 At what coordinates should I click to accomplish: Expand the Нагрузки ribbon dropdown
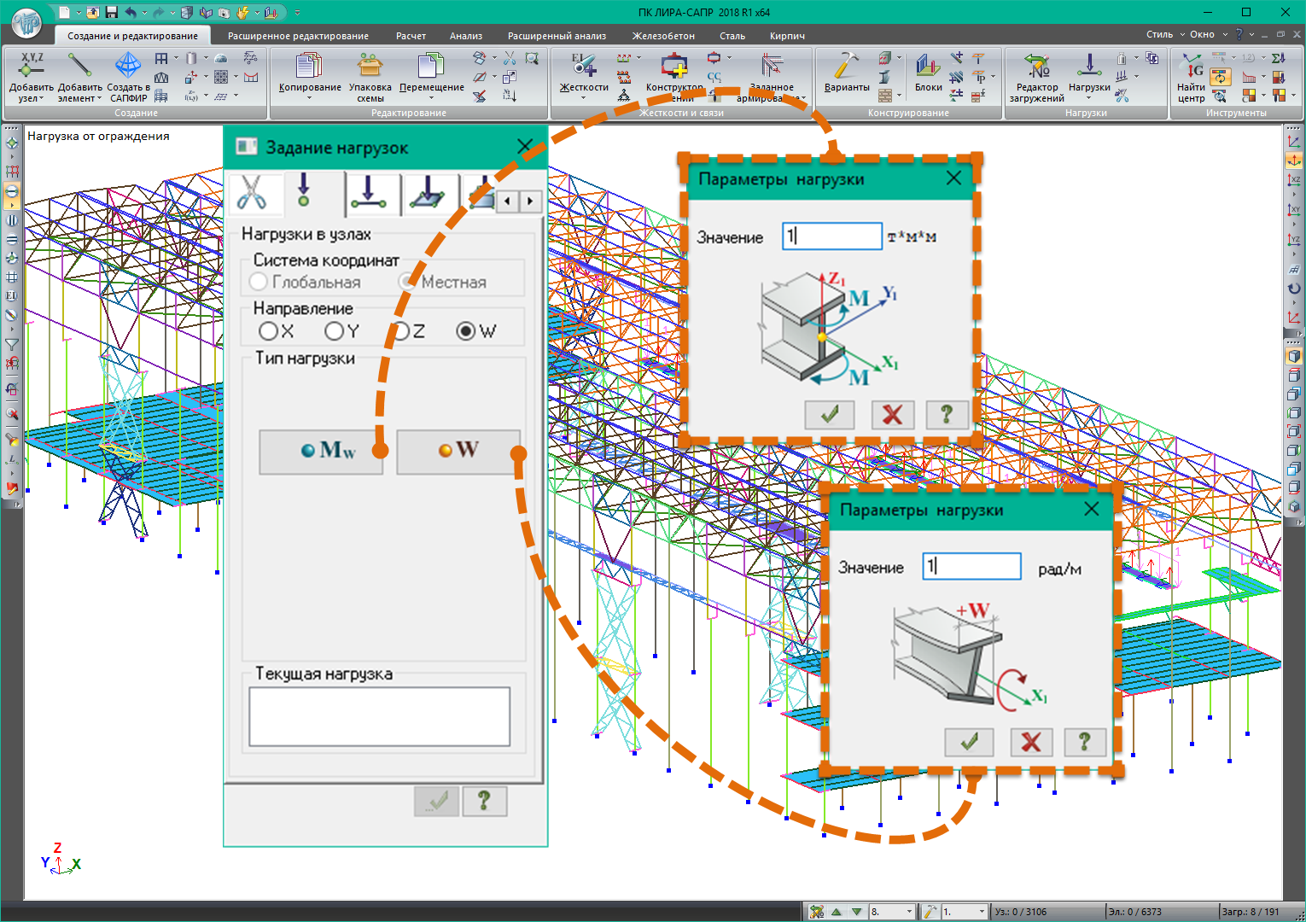(1089, 97)
